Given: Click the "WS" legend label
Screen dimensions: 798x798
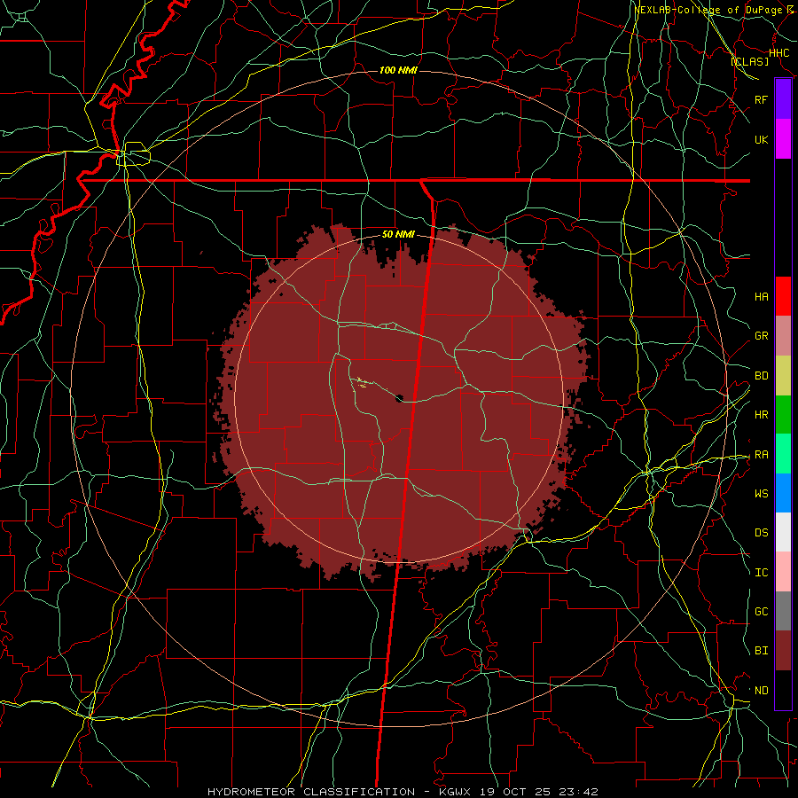Looking at the screenshot, I should point(761,493).
